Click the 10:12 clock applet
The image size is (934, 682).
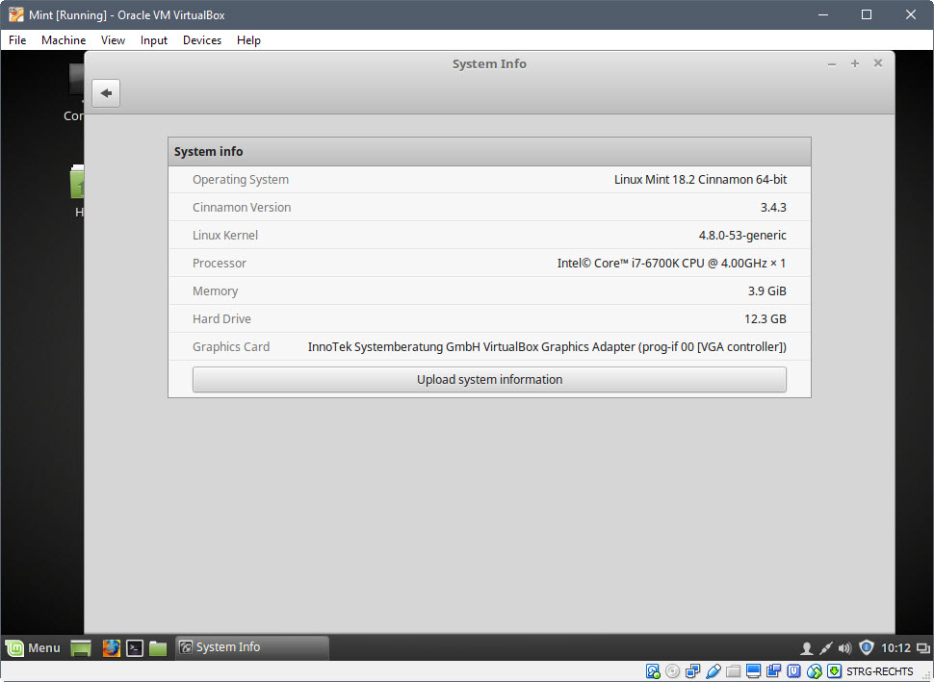point(895,648)
